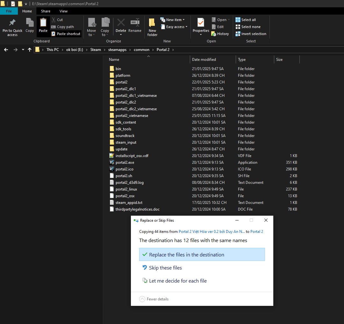Open destination link Portal 2 in dialog
The height and width of the screenshot is (324, 344).
pos(257,231)
